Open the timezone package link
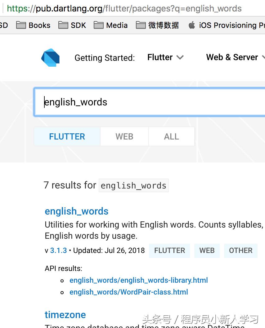Screen dimensions: 265x328 point(65,315)
